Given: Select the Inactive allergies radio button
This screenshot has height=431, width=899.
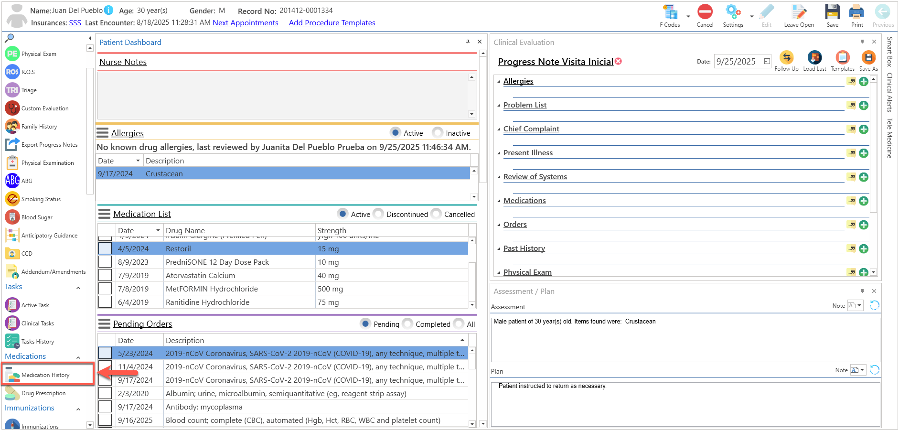Looking at the screenshot, I should 437,132.
